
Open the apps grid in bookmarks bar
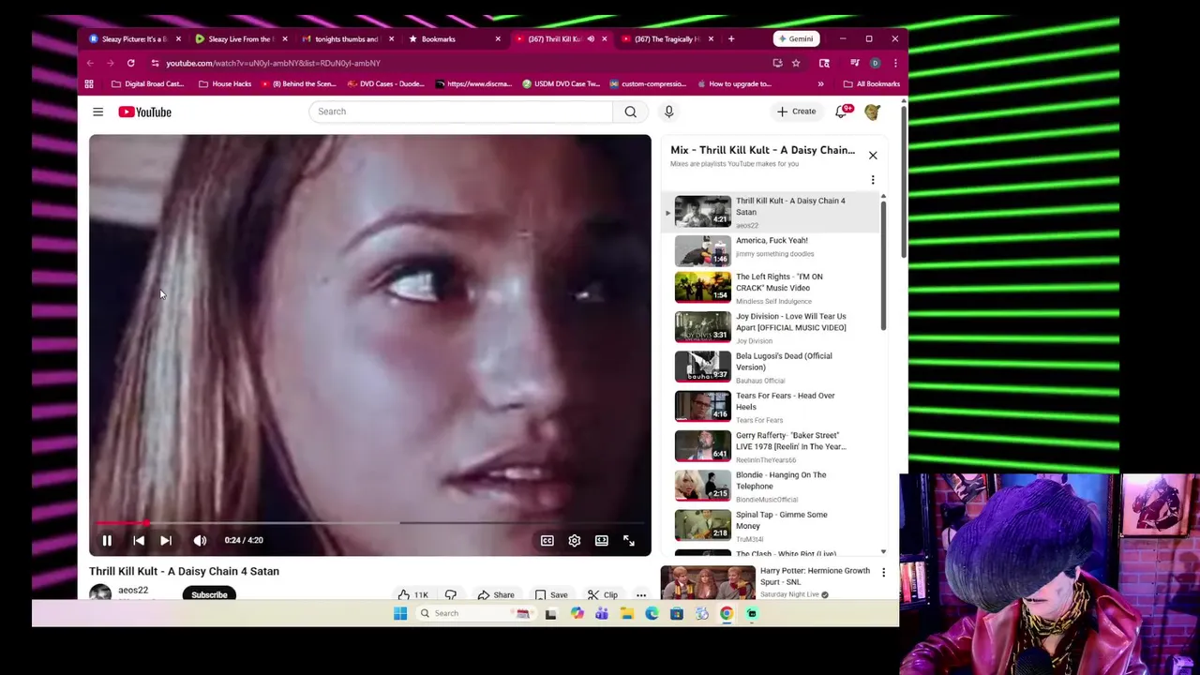[89, 84]
